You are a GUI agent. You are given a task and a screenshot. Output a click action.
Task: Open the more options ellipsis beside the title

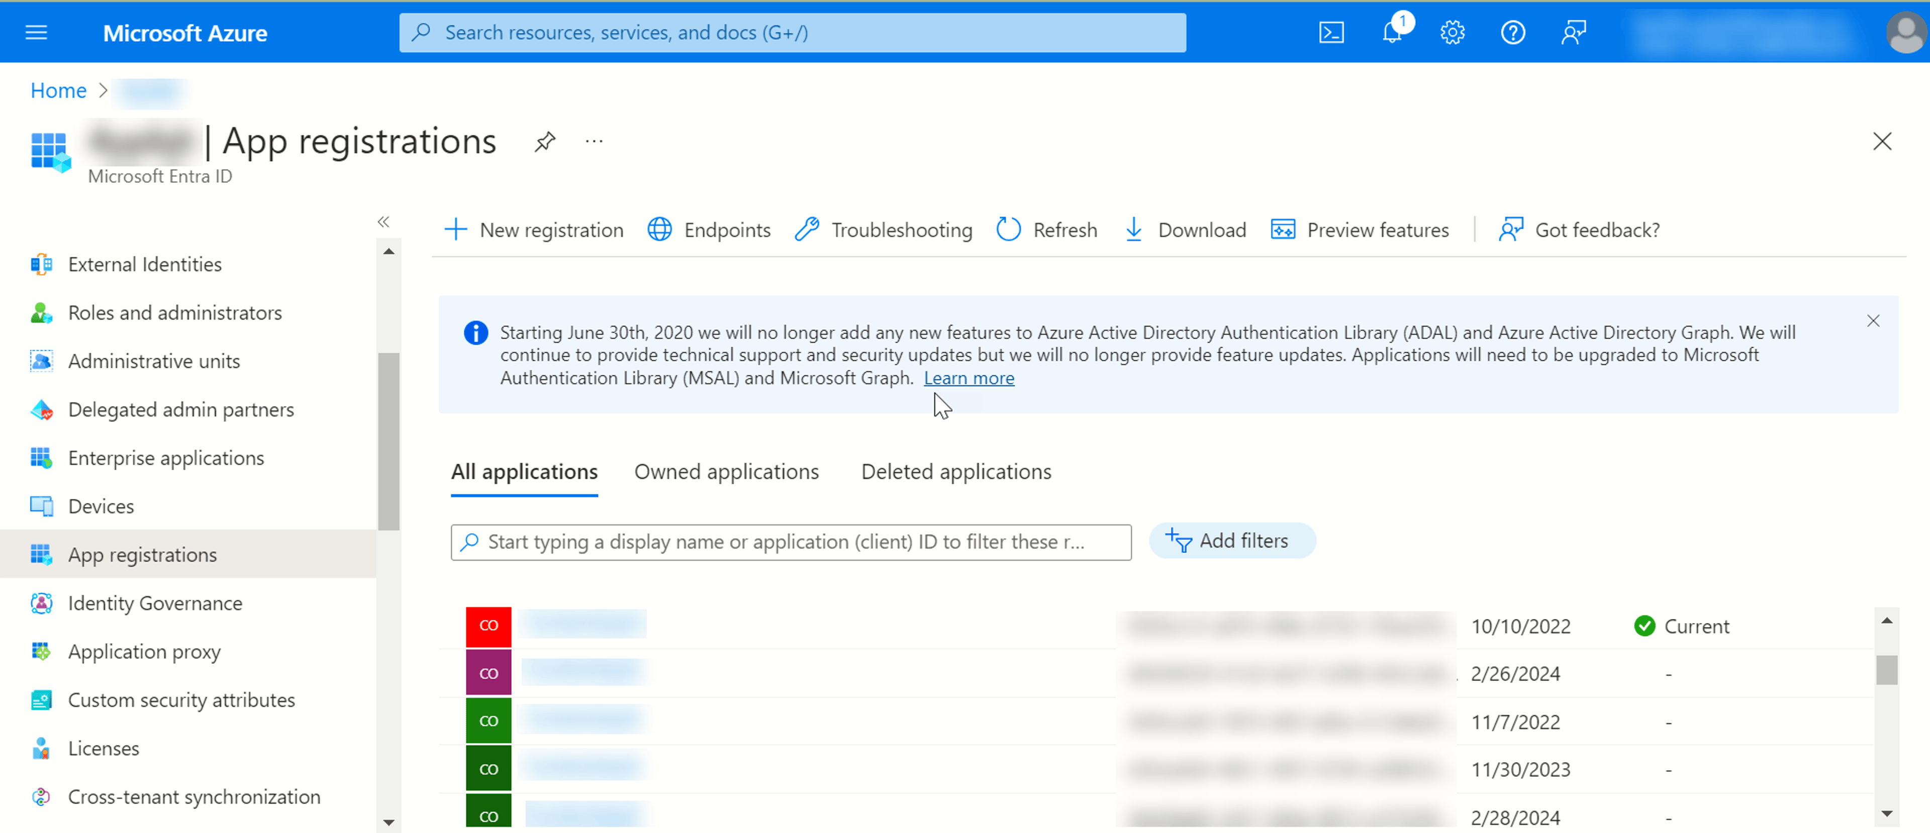point(594,141)
